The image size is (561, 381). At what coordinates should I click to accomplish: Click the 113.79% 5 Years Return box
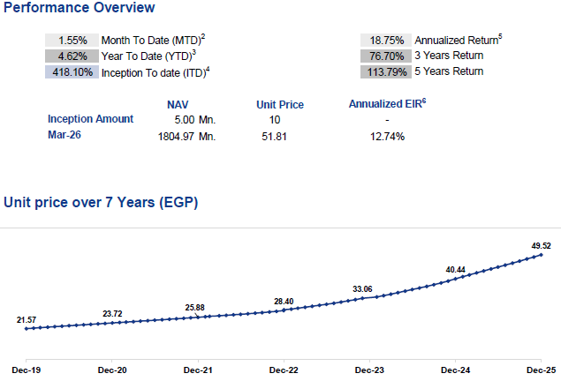point(386,72)
